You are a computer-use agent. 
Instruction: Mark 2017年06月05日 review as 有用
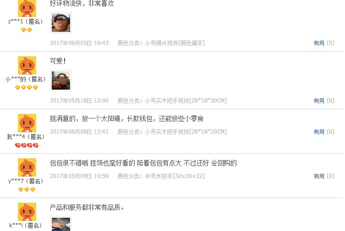point(324,43)
